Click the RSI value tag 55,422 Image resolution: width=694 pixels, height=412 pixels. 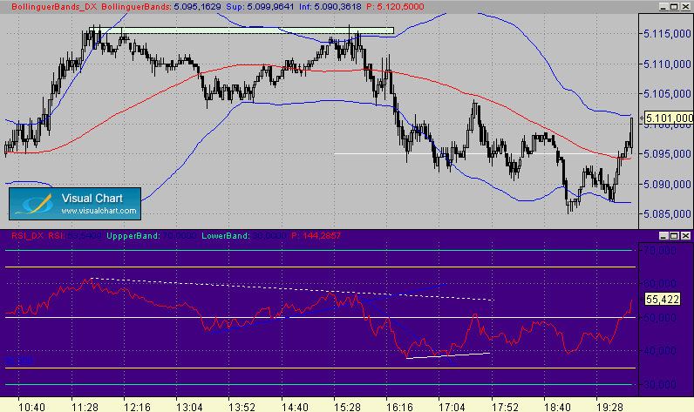click(662, 300)
